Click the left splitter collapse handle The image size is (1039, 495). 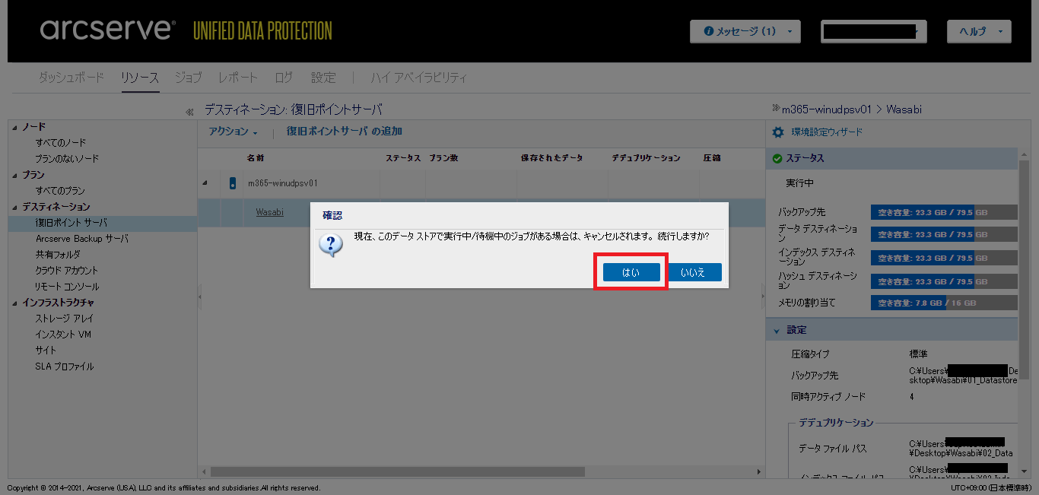pyautogui.click(x=199, y=297)
